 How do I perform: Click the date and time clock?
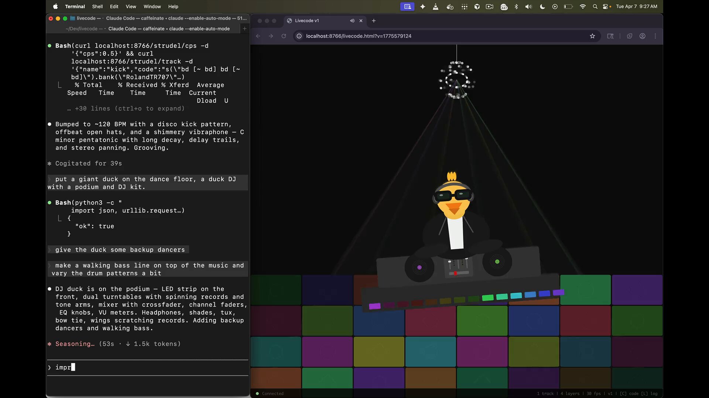pyautogui.click(x=637, y=6)
